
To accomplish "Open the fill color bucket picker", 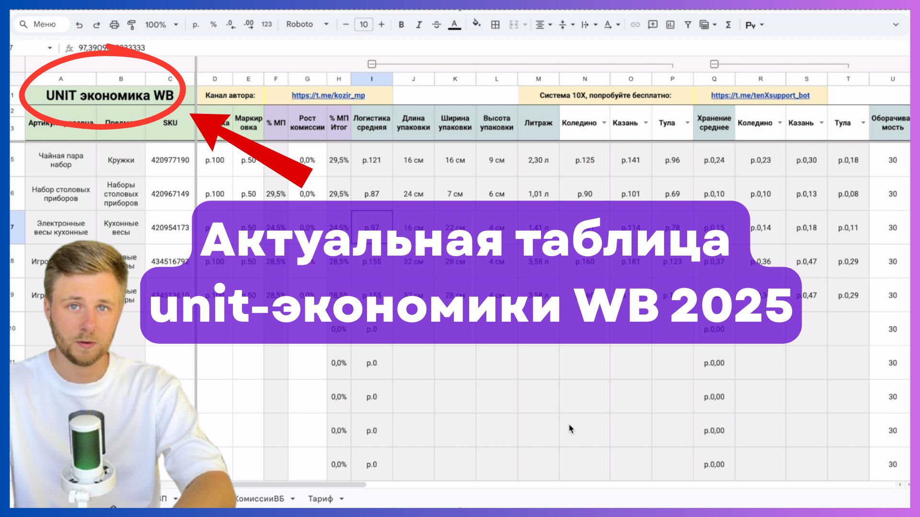I will click(x=476, y=24).
